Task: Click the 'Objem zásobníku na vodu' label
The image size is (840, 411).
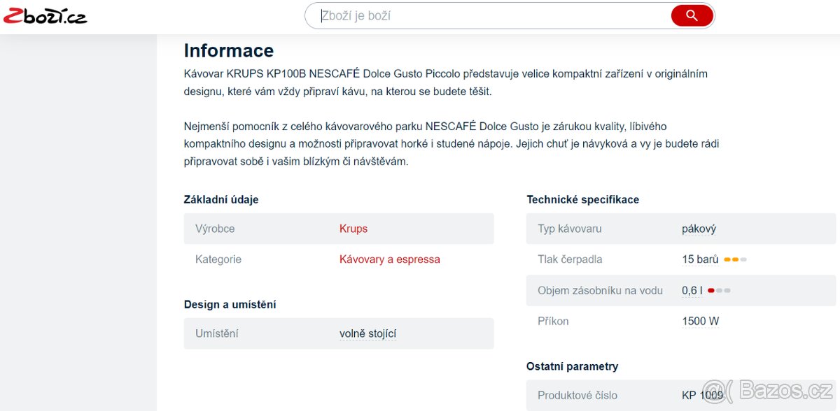Action: 600,290
